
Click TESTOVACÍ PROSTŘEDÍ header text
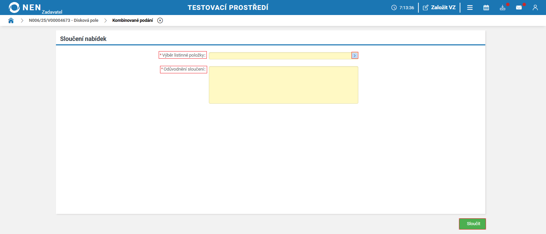tap(228, 8)
